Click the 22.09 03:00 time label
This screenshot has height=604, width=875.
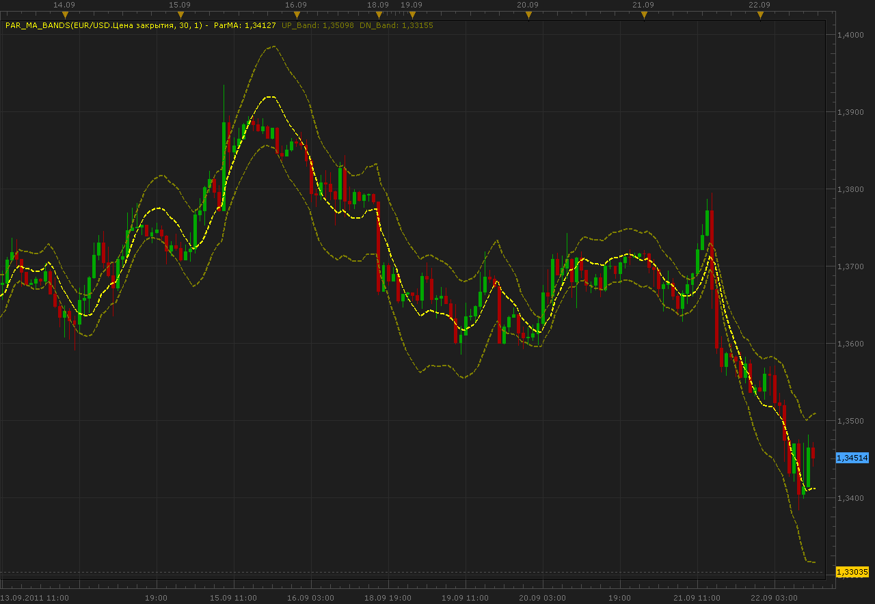tap(774, 598)
